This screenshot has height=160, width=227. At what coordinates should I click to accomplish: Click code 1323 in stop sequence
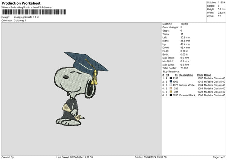click(200, 92)
